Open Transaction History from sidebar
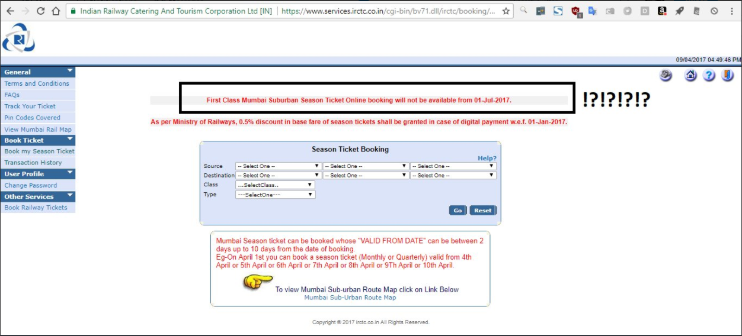This screenshot has width=742, height=336. (x=33, y=163)
